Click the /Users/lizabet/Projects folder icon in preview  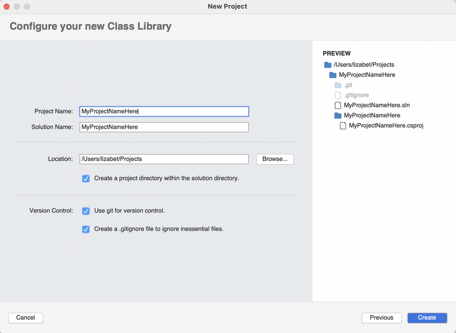[x=328, y=64]
